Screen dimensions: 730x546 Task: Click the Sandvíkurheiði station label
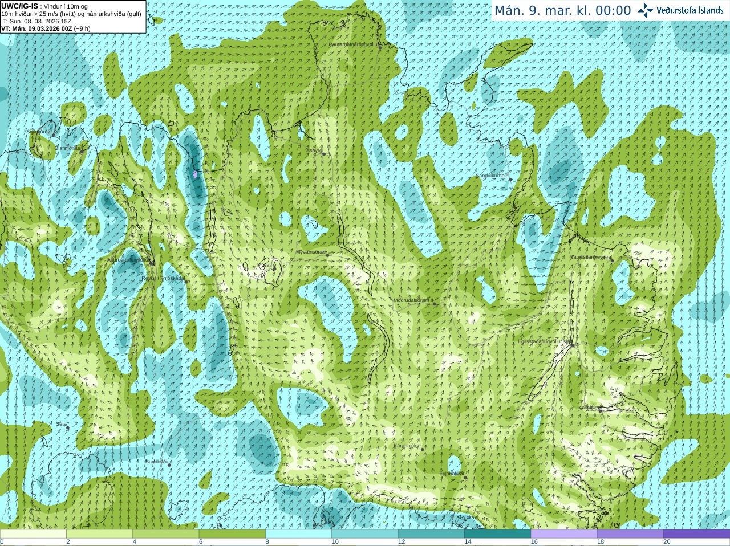coord(492,176)
